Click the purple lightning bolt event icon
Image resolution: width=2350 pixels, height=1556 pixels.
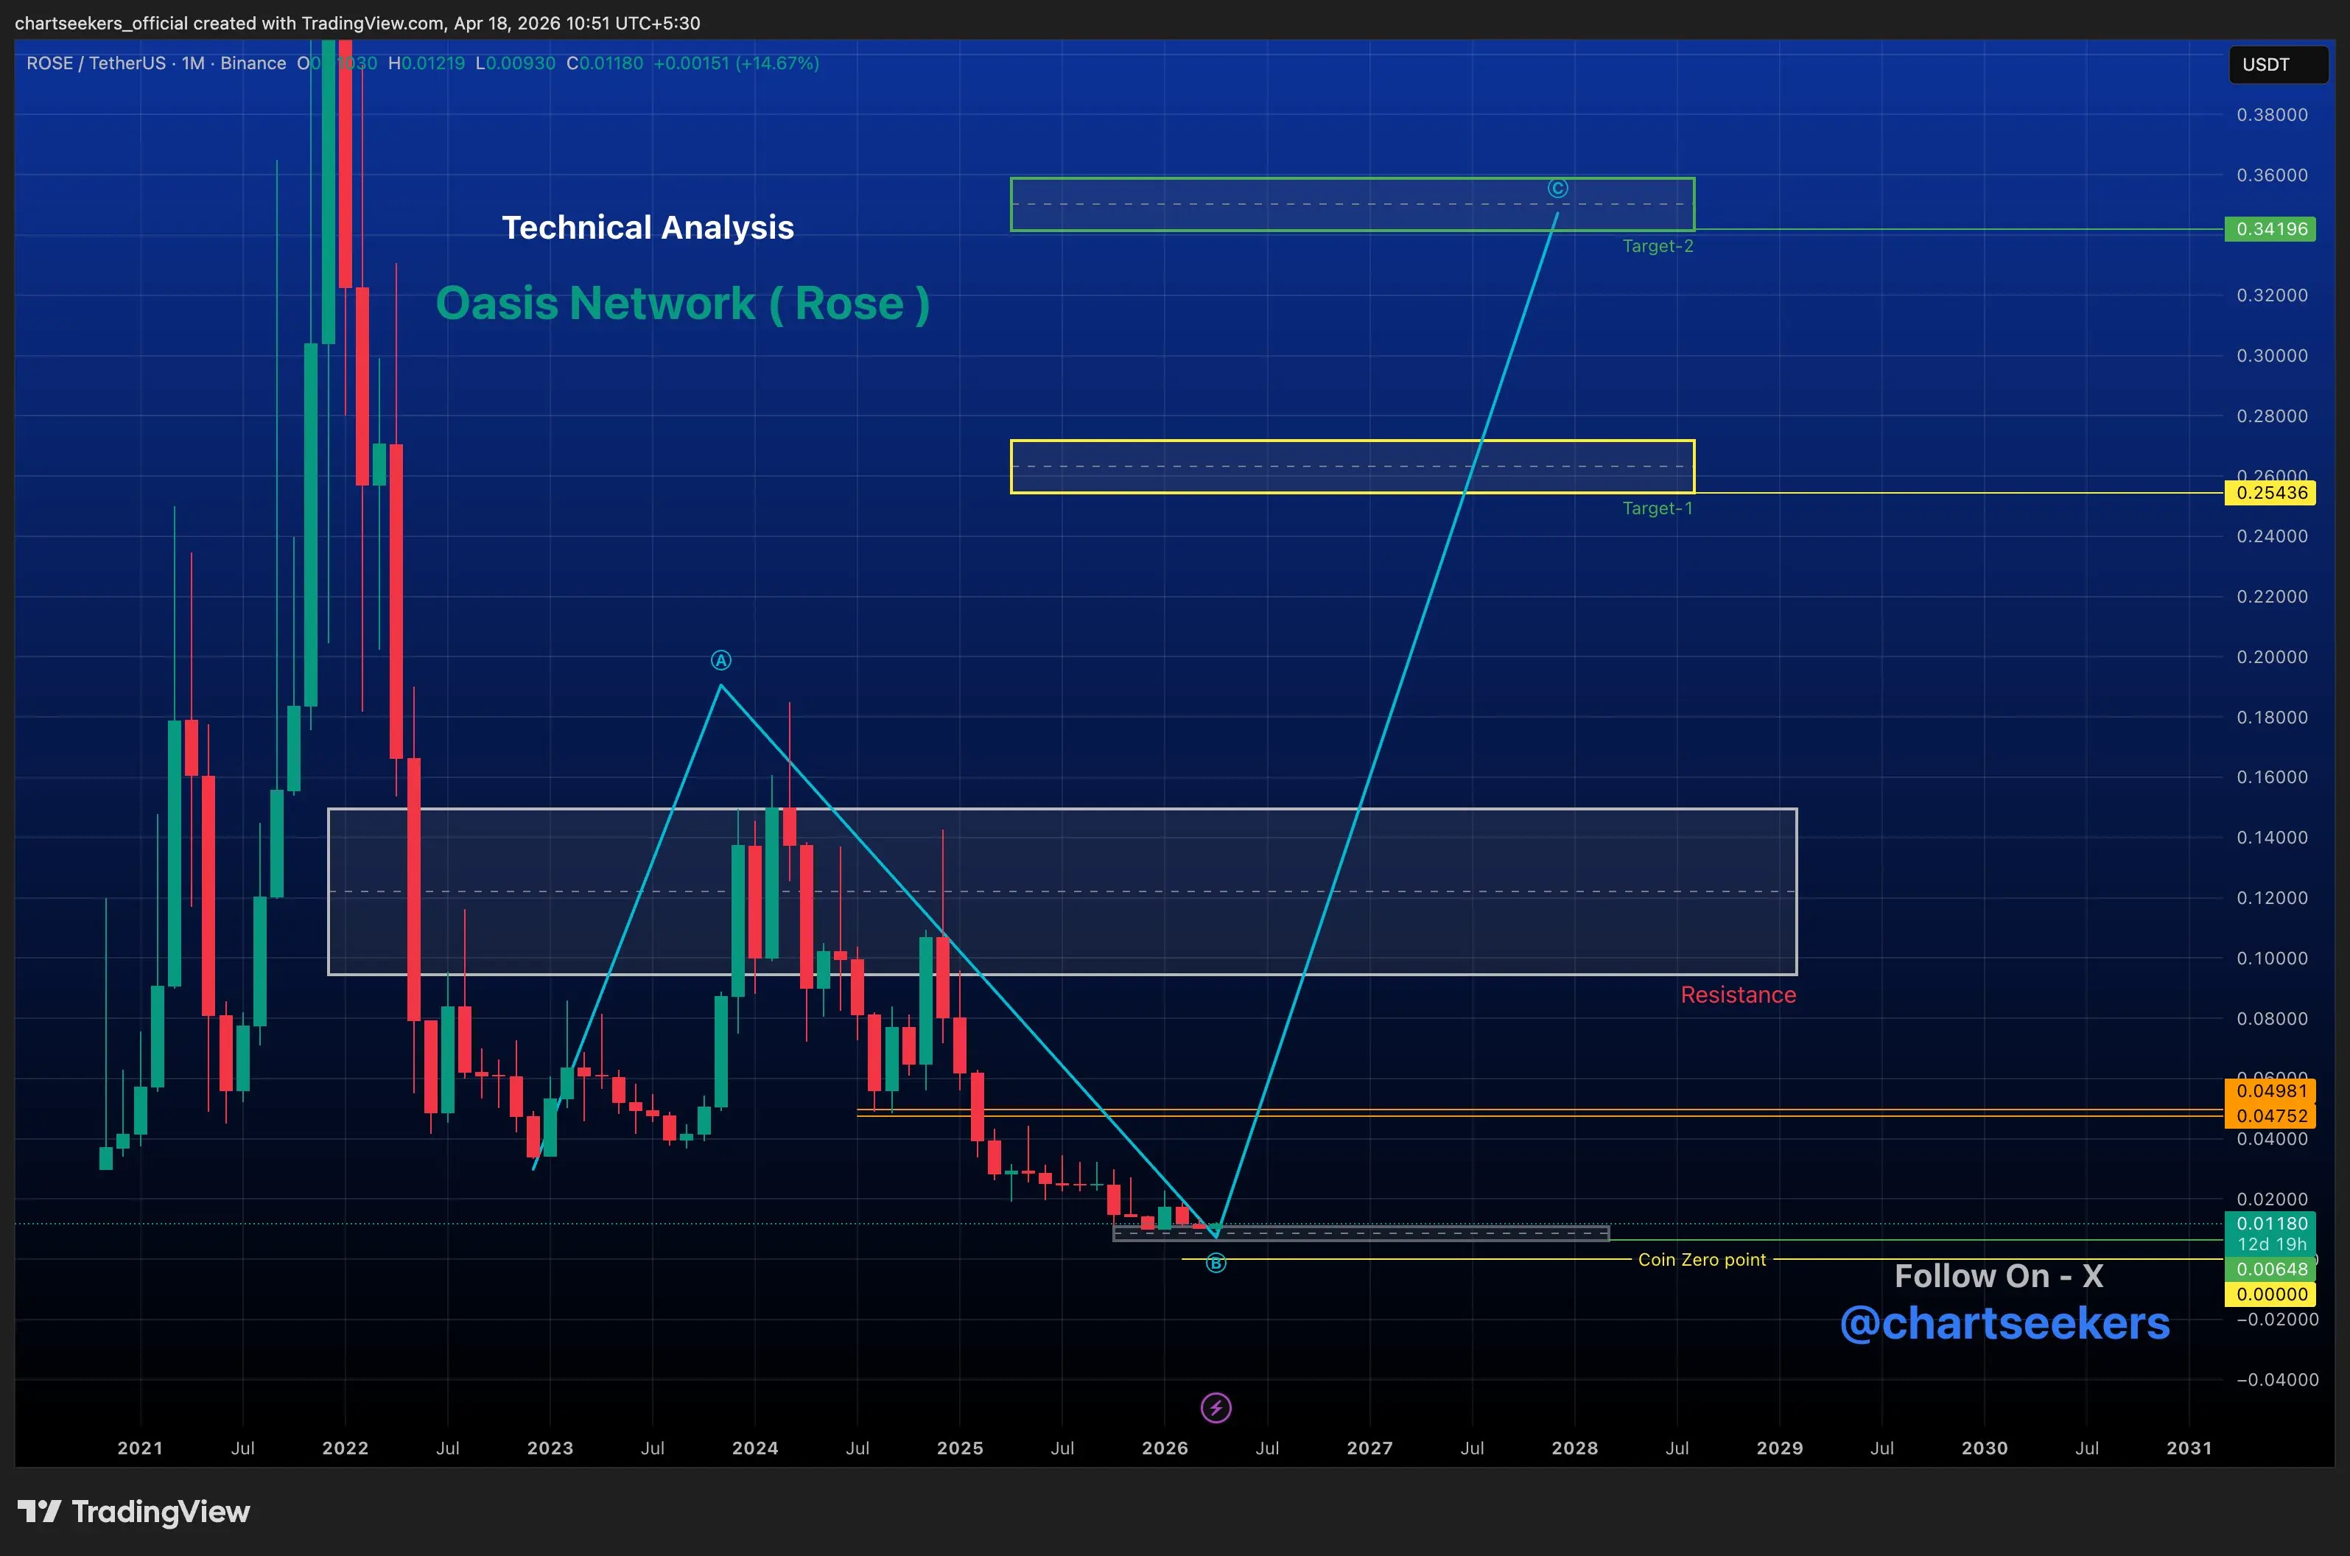1216,1407
